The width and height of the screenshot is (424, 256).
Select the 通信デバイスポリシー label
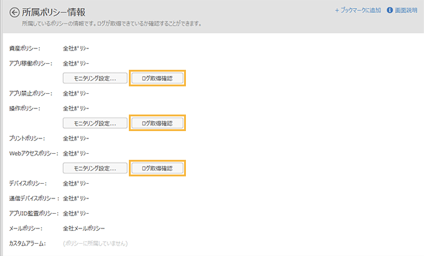point(34,198)
